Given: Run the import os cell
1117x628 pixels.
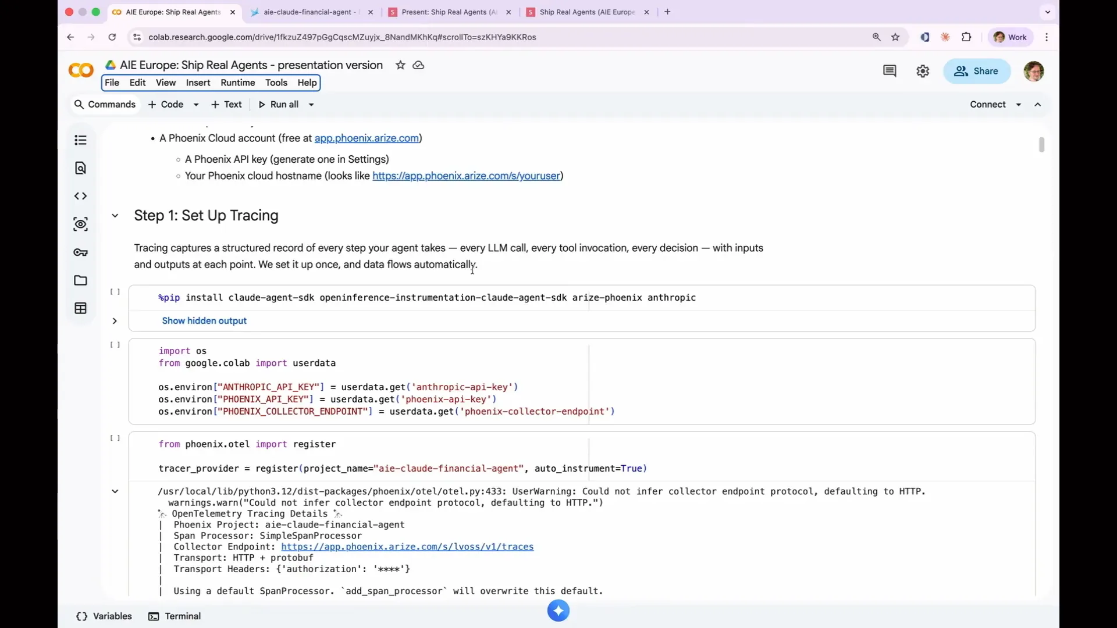Looking at the screenshot, I should click(115, 345).
